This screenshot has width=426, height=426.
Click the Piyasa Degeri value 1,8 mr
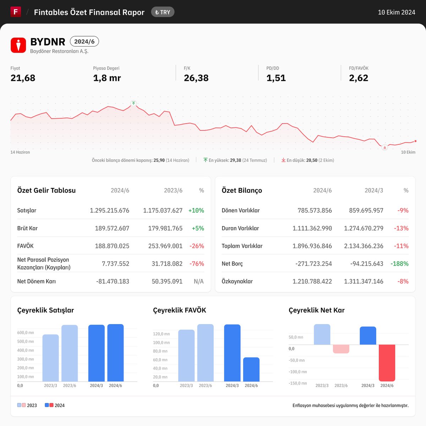(107, 78)
